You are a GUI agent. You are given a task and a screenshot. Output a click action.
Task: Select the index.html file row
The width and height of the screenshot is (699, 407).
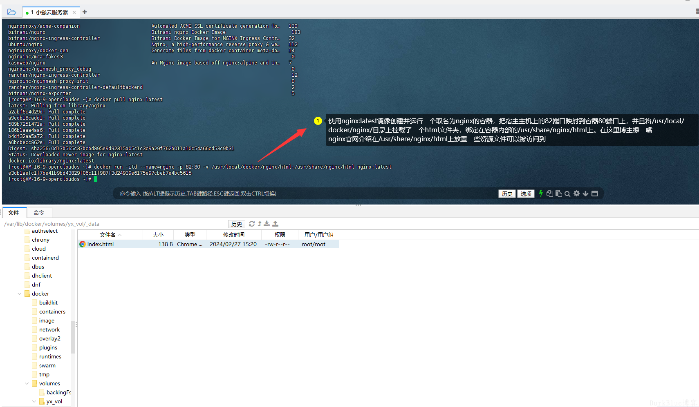pyautogui.click(x=208, y=244)
